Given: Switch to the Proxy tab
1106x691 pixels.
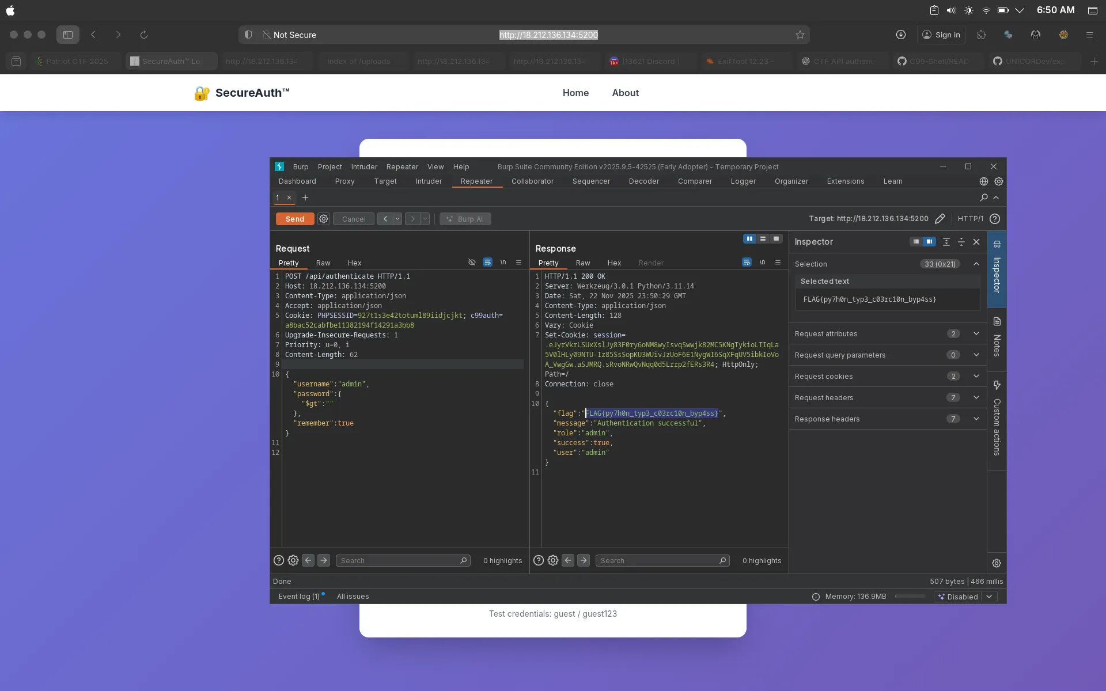Looking at the screenshot, I should click(344, 181).
